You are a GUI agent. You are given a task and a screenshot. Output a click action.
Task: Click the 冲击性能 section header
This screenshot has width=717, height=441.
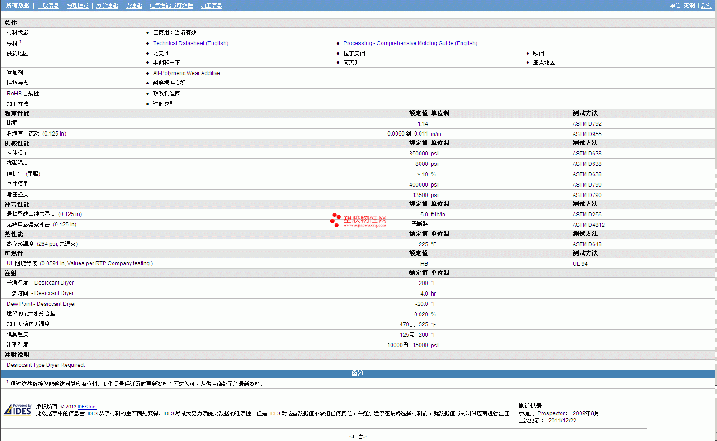coord(17,205)
